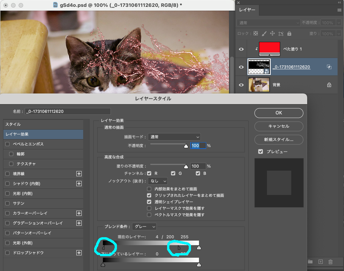Open the ブレンド条件 dropdown
The width and height of the screenshot is (344, 271).
click(144, 226)
